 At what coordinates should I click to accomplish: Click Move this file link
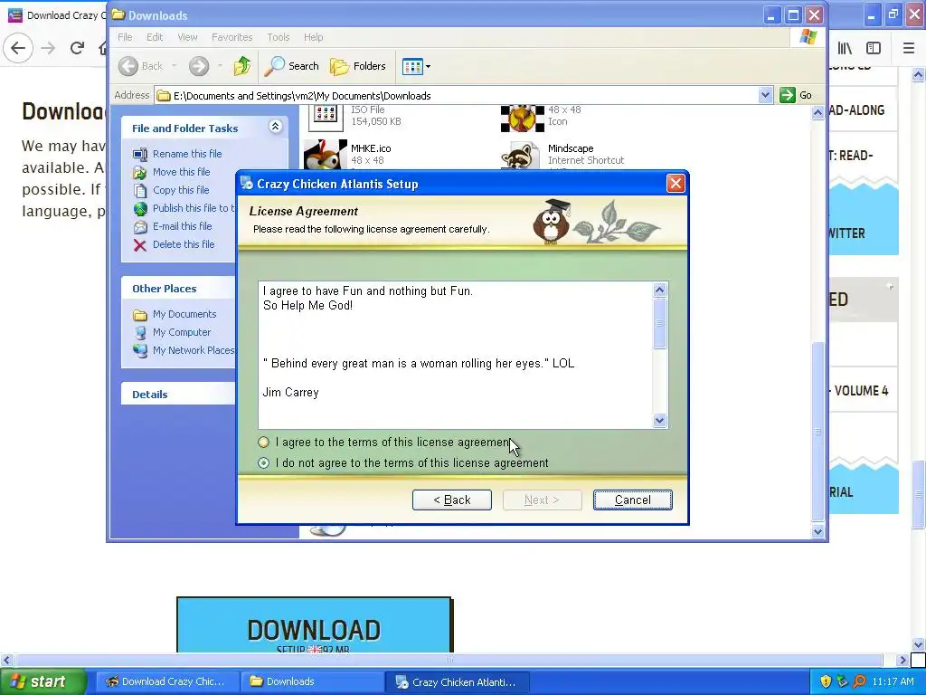(x=181, y=172)
